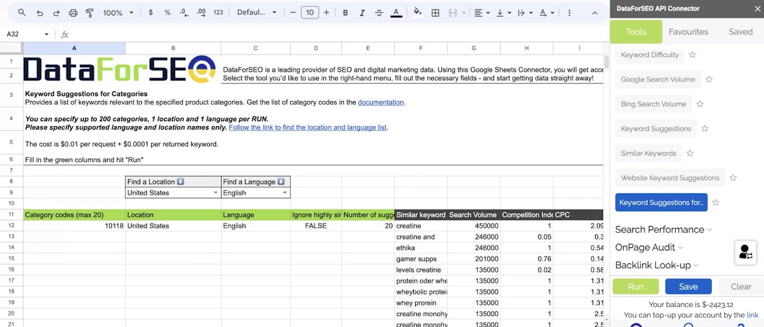Open the documentation link
This screenshot has width=764, height=327.
click(x=381, y=102)
